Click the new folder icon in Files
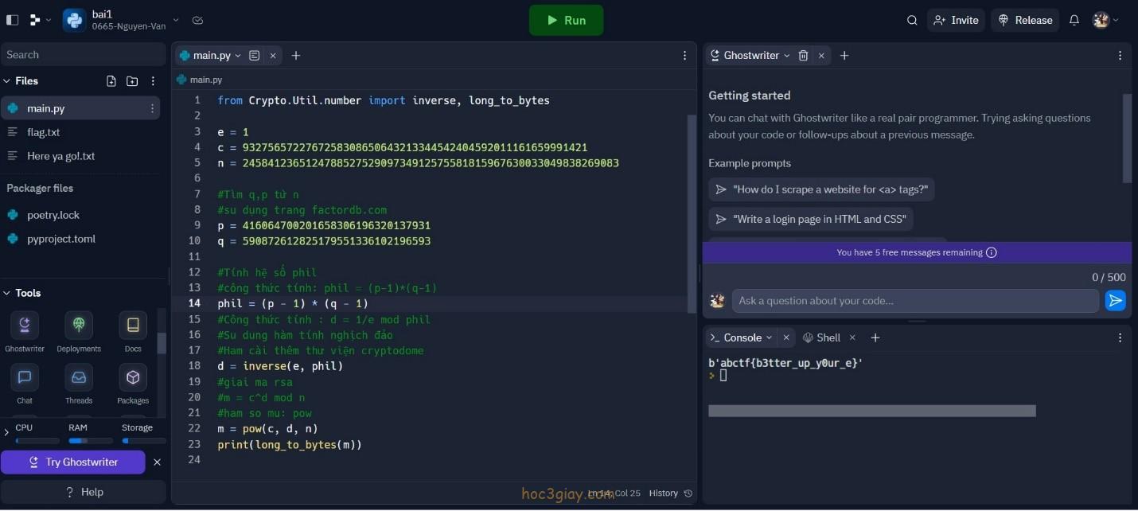The image size is (1138, 511). pos(132,81)
